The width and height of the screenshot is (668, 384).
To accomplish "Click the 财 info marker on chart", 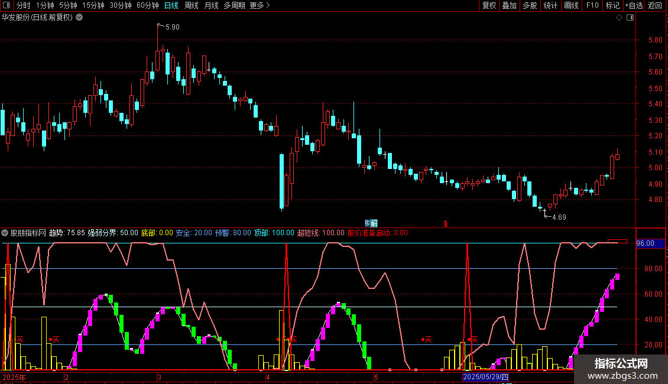I will pyautogui.click(x=371, y=223).
